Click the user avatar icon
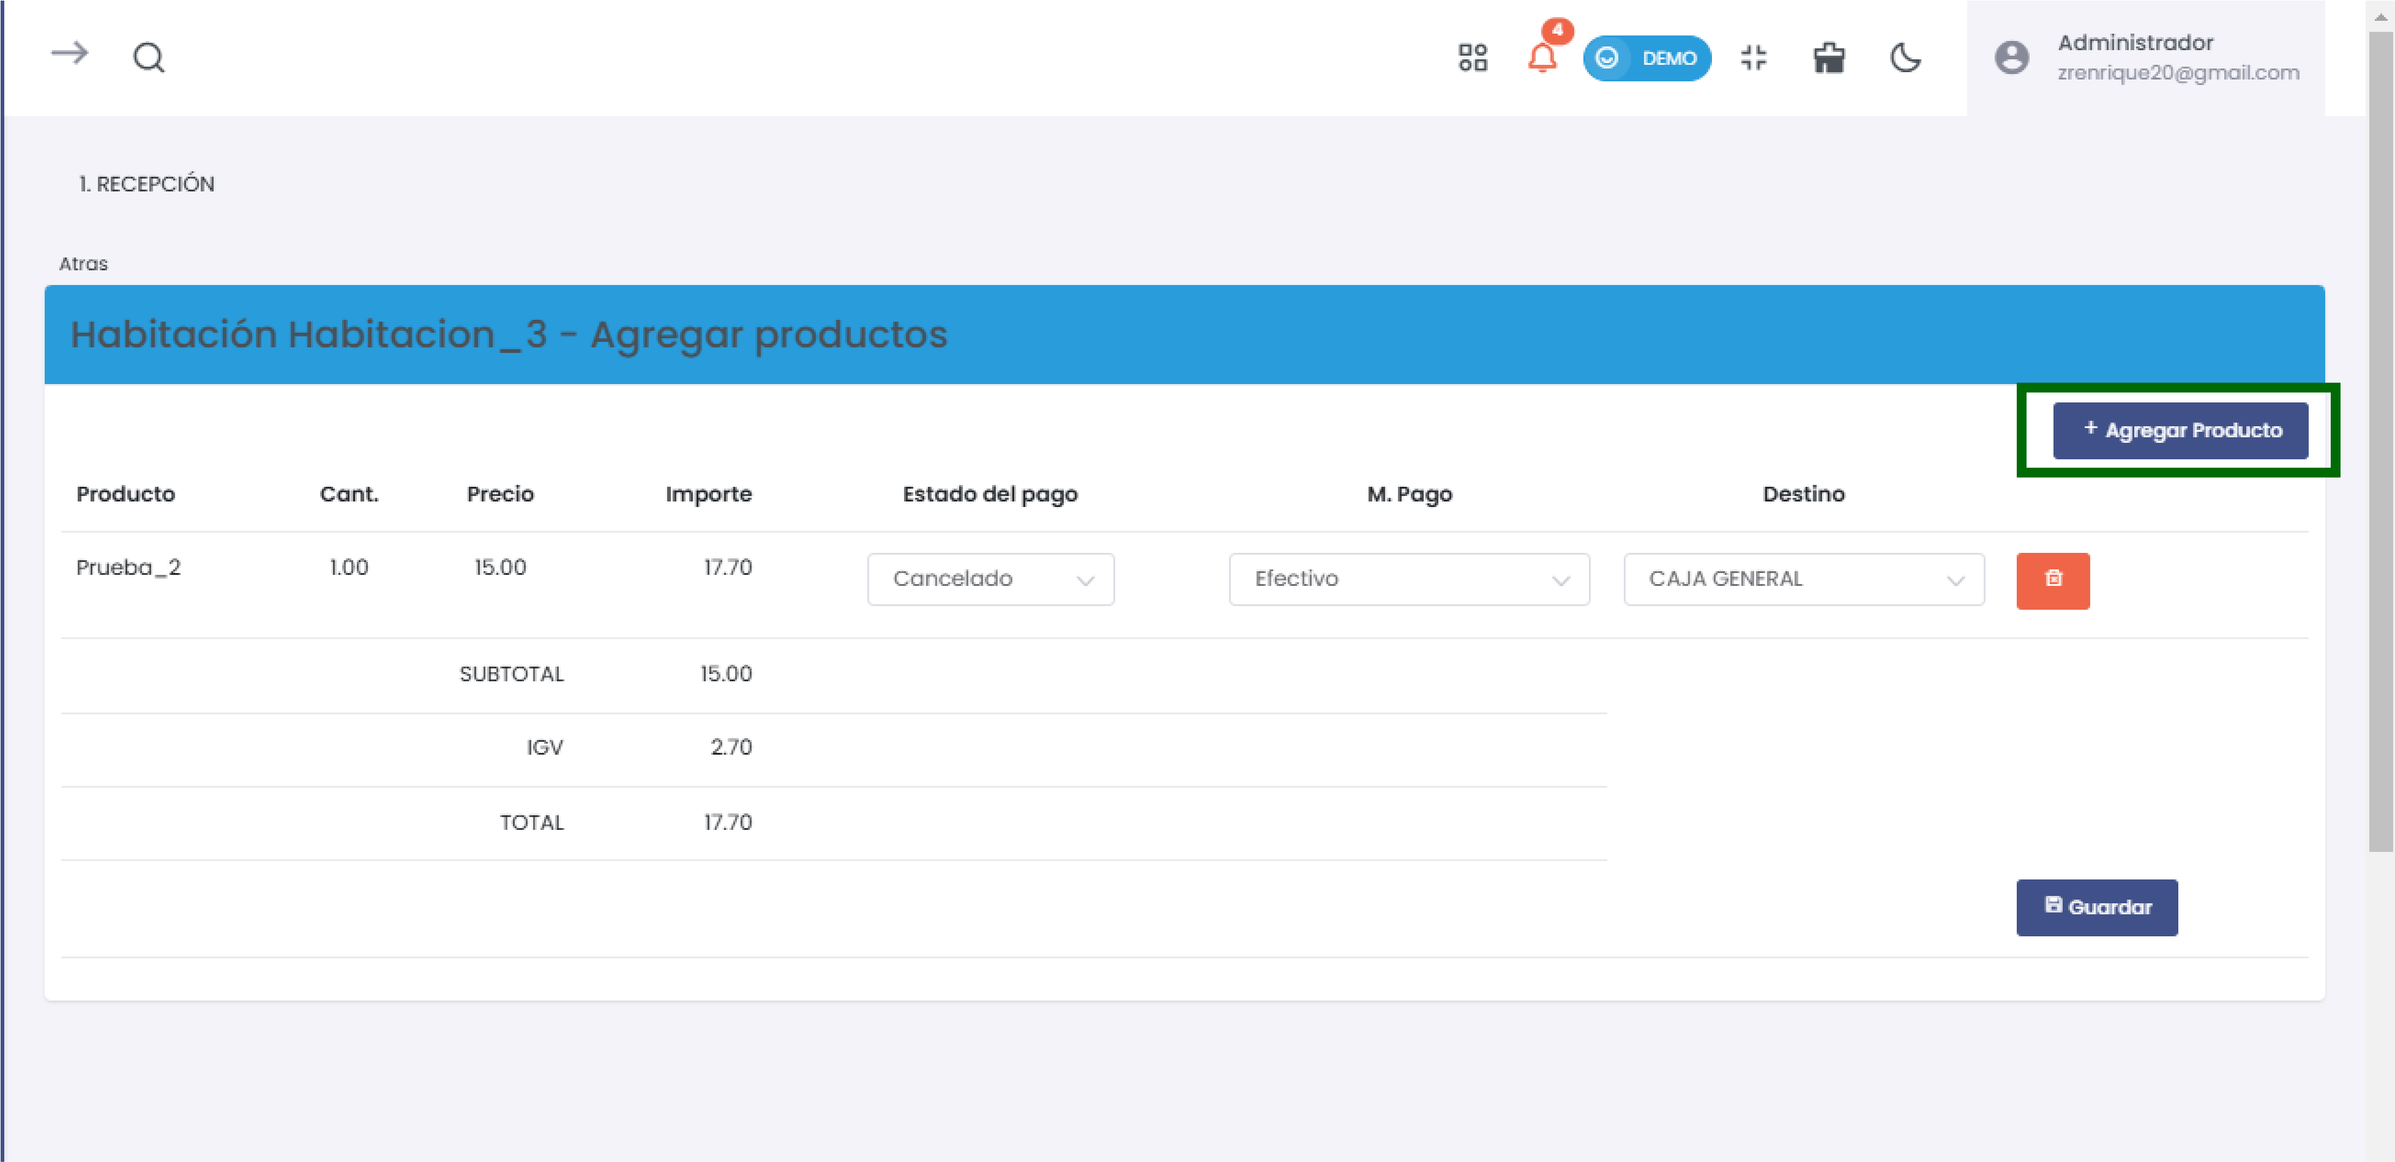2395x1162 pixels. click(x=2012, y=57)
